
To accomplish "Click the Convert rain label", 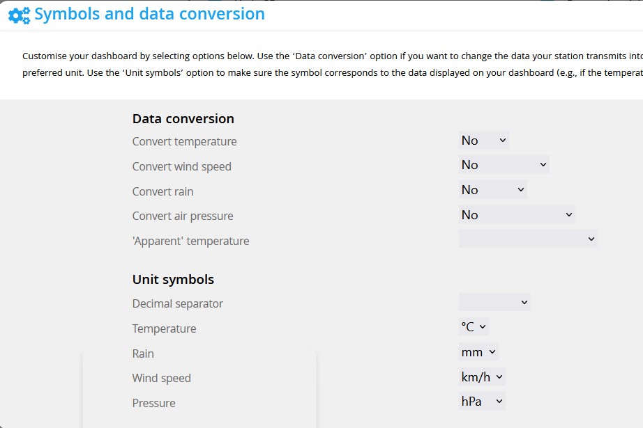I will click(162, 191).
